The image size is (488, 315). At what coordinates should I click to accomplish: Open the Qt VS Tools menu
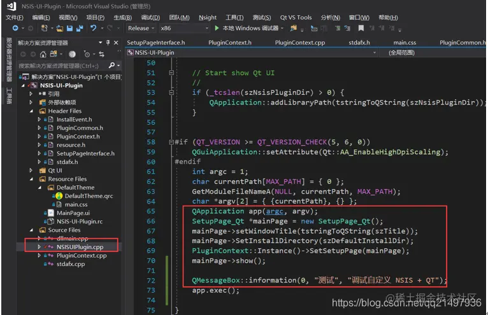coord(296,17)
